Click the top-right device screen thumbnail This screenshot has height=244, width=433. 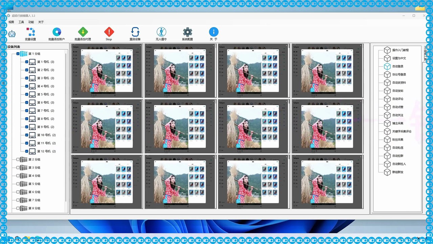click(327, 71)
